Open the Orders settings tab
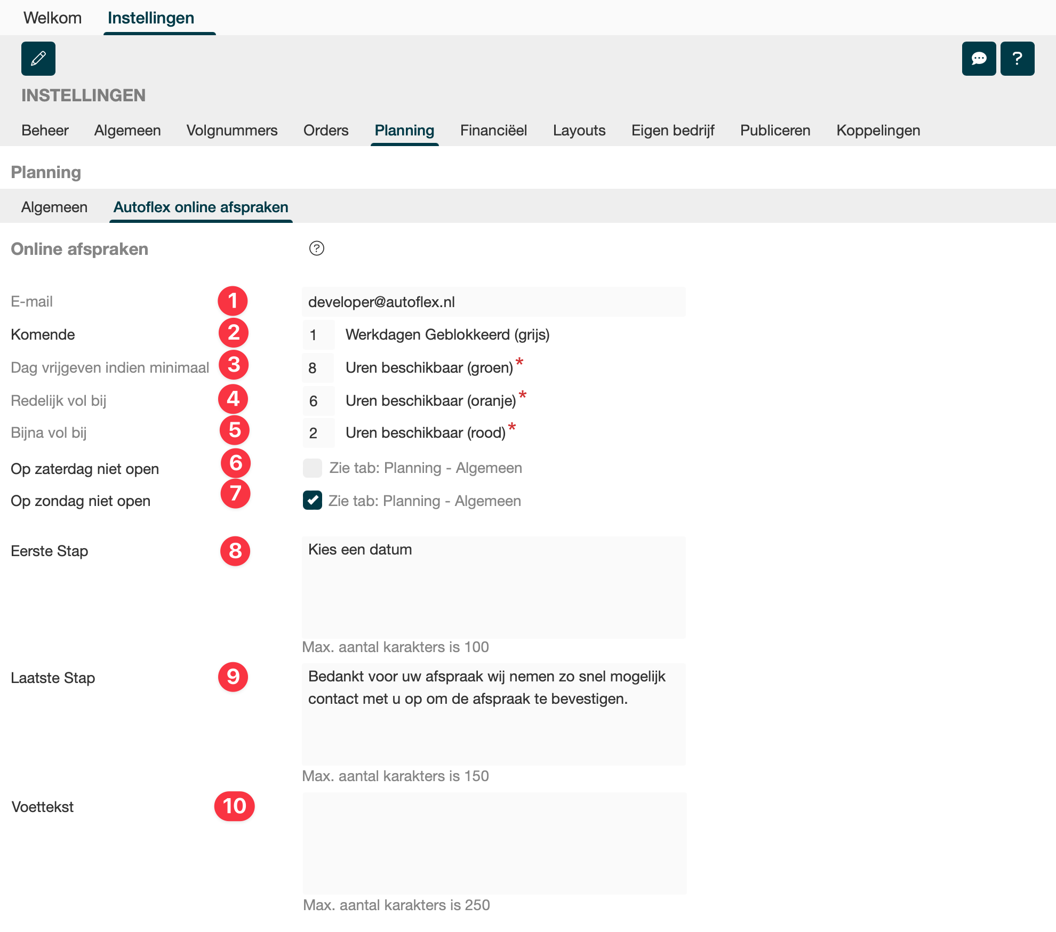This screenshot has width=1056, height=932. tap(326, 130)
